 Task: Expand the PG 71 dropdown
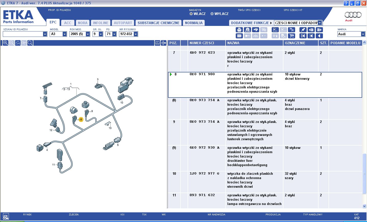pos(114,34)
